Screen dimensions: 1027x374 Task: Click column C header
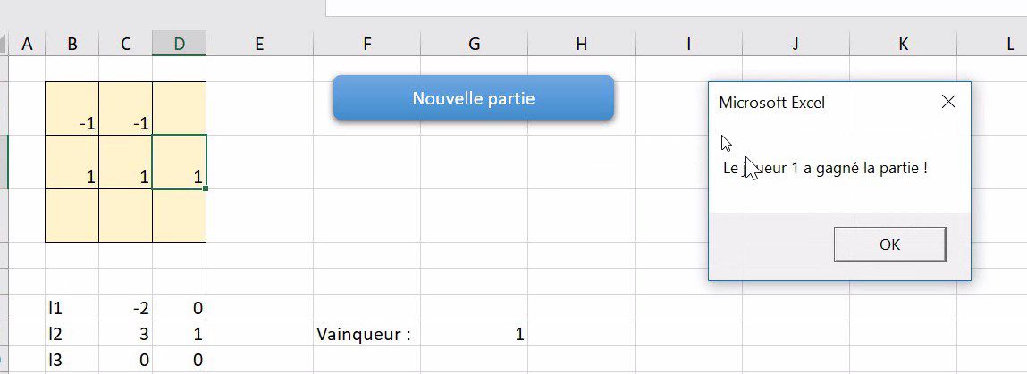126,44
